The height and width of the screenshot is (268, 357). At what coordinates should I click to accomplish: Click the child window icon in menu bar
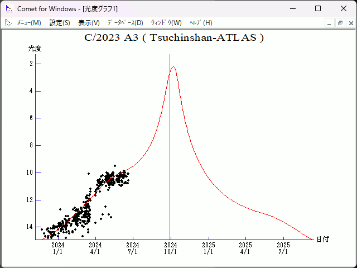click(8, 23)
